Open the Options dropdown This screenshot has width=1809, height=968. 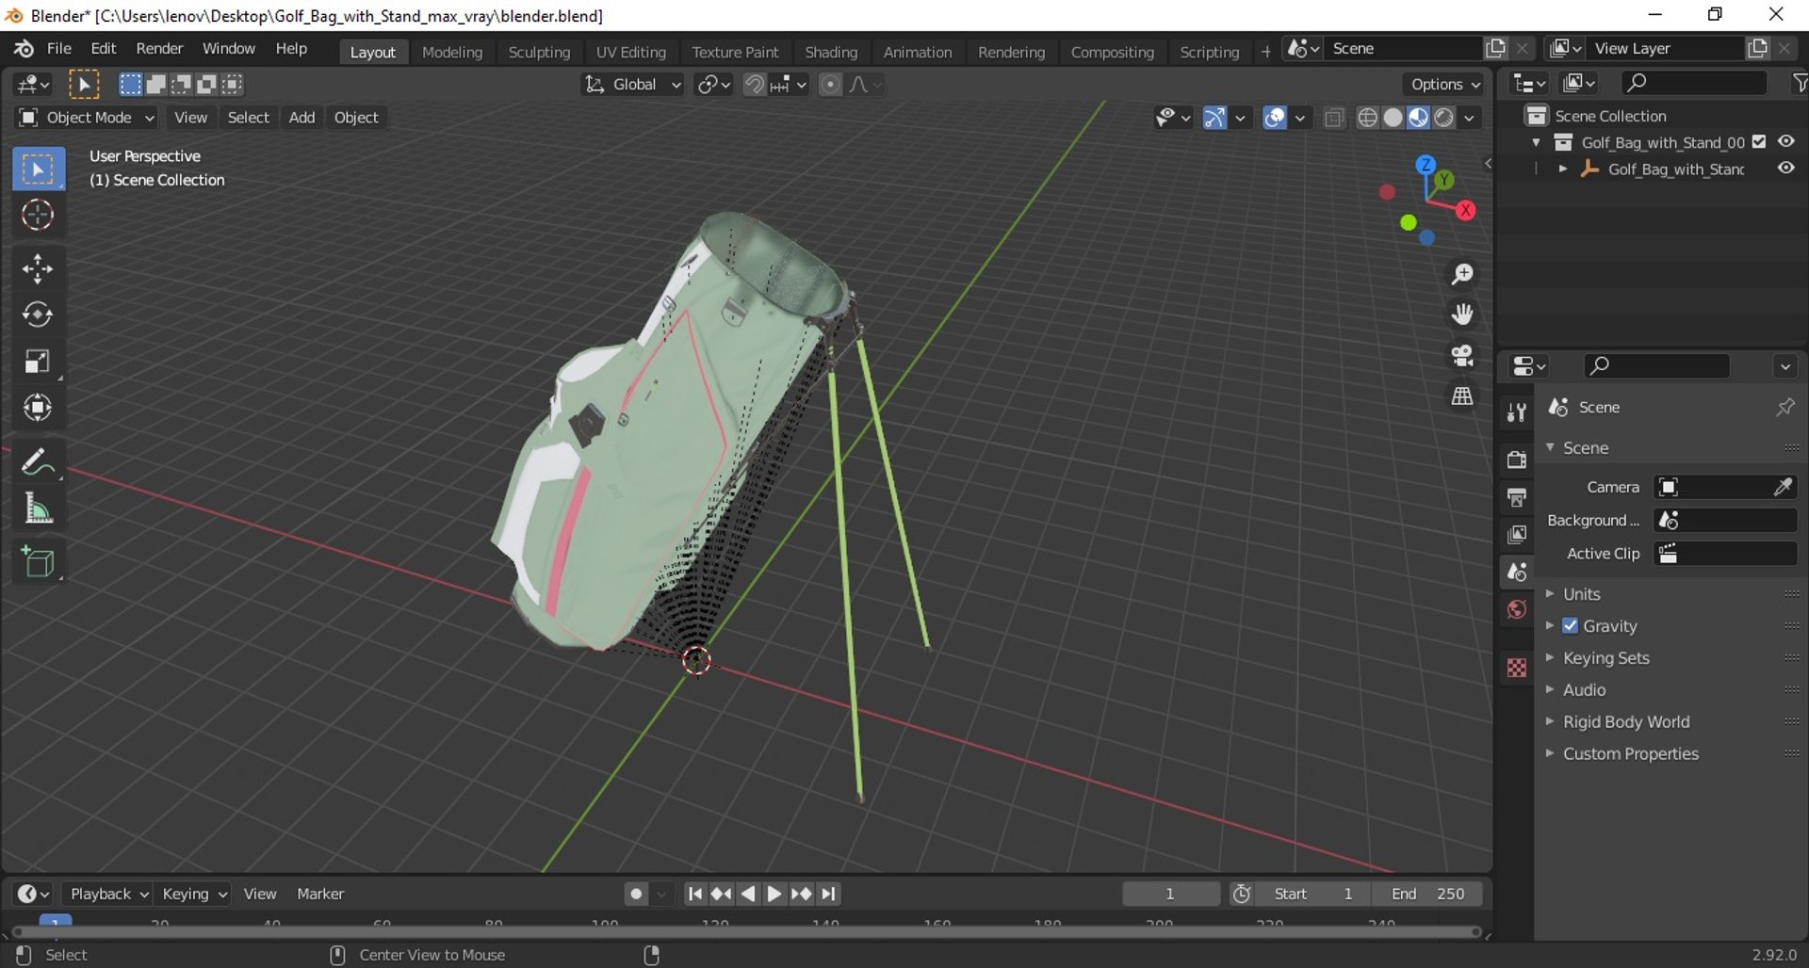tap(1444, 85)
